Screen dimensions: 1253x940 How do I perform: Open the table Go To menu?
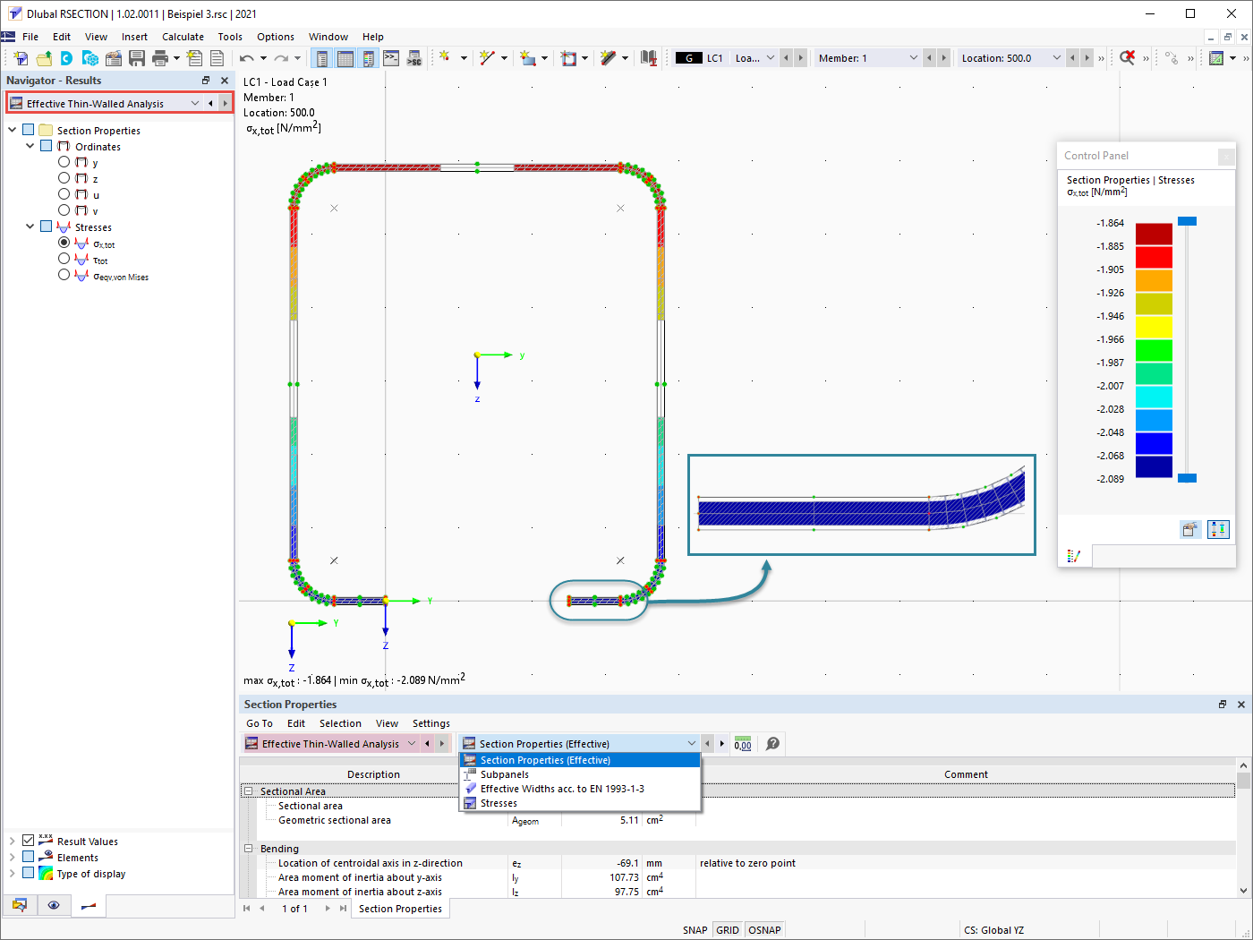pyautogui.click(x=260, y=723)
